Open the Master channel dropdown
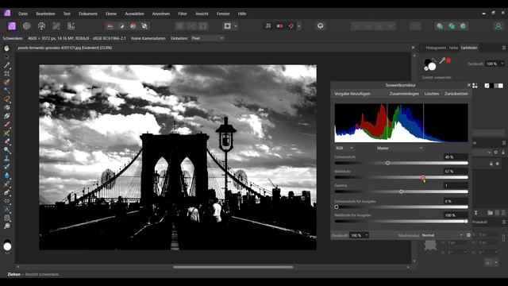This screenshot has height=286, width=508. pyautogui.click(x=399, y=149)
